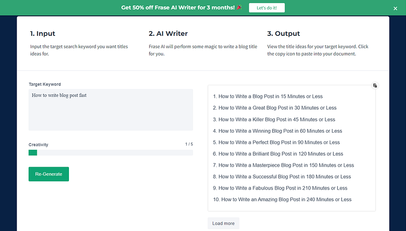Close the Frase promo banner

(x=395, y=8)
